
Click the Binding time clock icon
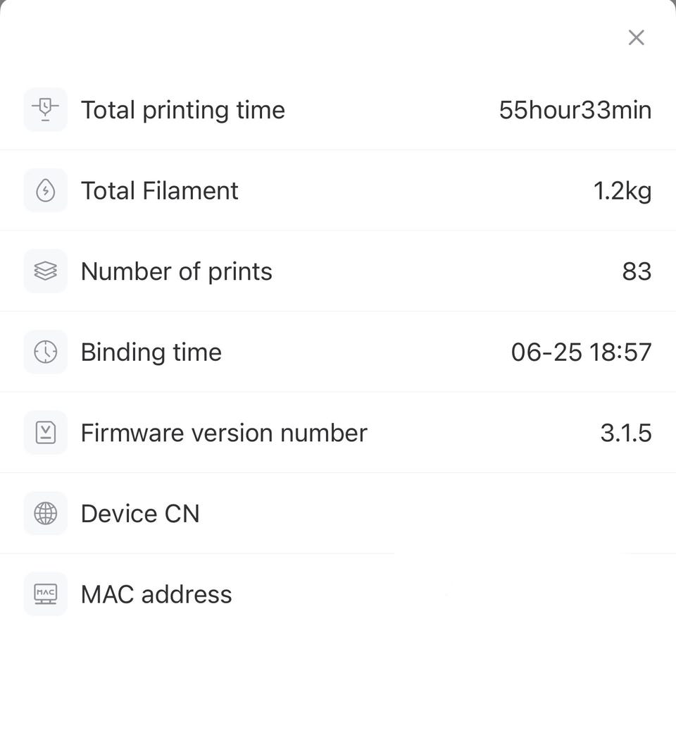pyautogui.click(x=46, y=352)
